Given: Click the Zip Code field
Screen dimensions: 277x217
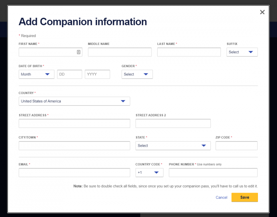Looking at the screenshot, I should tap(236, 146).
